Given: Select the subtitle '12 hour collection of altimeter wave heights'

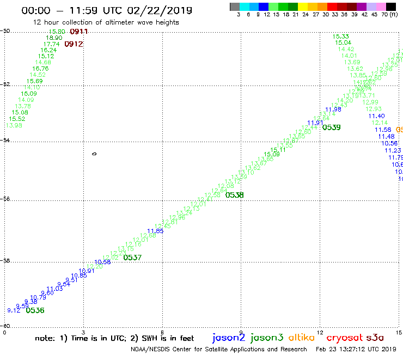Looking at the screenshot, I should pyautogui.click(x=106, y=22).
